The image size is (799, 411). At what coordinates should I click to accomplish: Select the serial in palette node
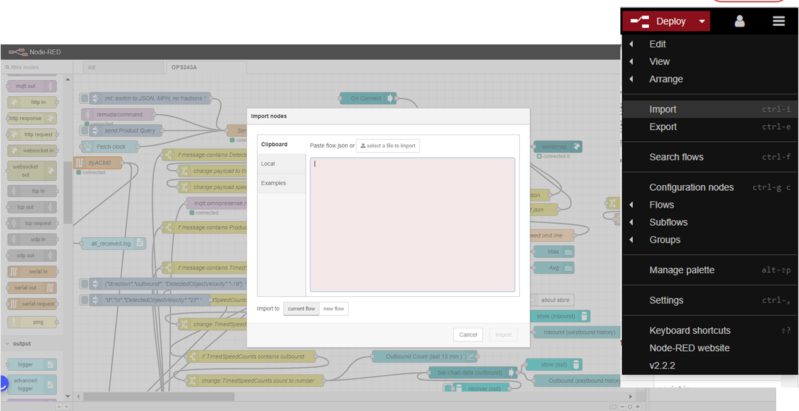[x=32, y=272]
